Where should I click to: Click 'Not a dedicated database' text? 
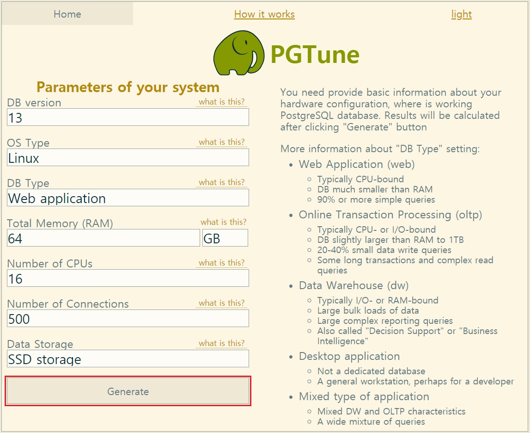[x=371, y=371]
